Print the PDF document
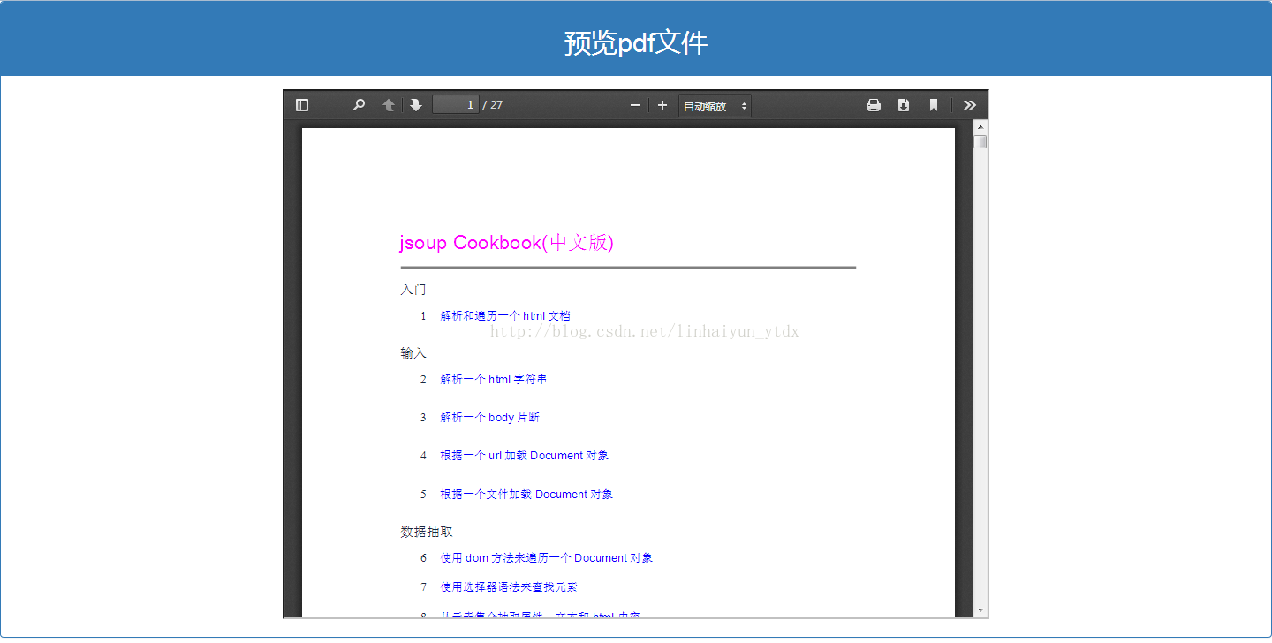 coord(874,105)
